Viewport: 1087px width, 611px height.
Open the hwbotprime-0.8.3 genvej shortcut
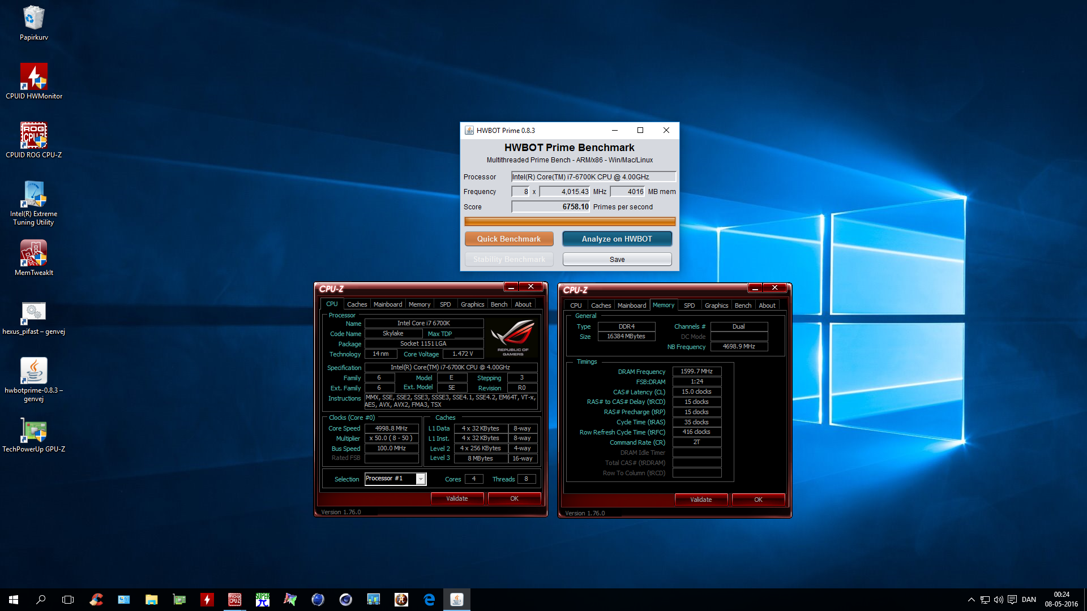[34, 380]
